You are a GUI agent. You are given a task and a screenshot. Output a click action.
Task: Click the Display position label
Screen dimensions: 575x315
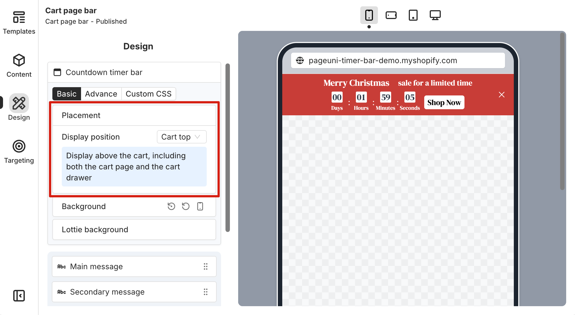(x=91, y=137)
